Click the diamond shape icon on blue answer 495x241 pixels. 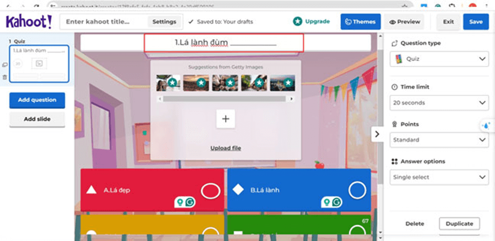238,190
